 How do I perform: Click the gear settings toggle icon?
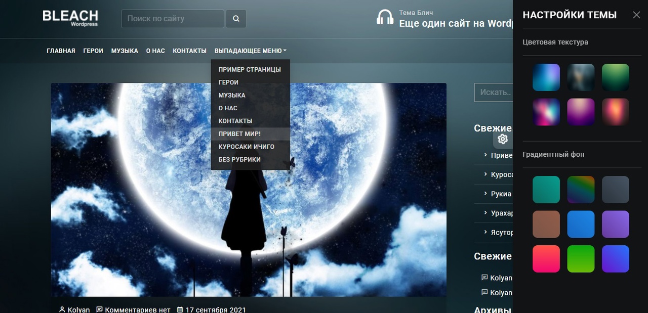pyautogui.click(x=503, y=139)
